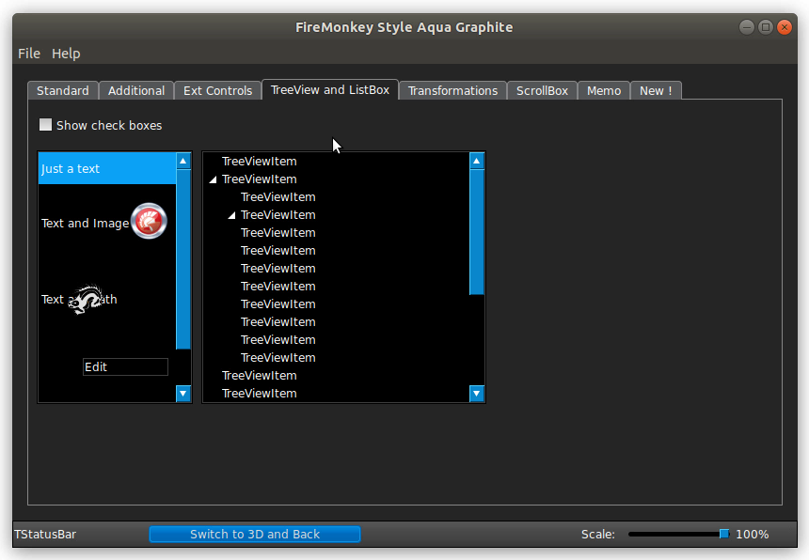Go to the Transformations tab

tap(453, 91)
